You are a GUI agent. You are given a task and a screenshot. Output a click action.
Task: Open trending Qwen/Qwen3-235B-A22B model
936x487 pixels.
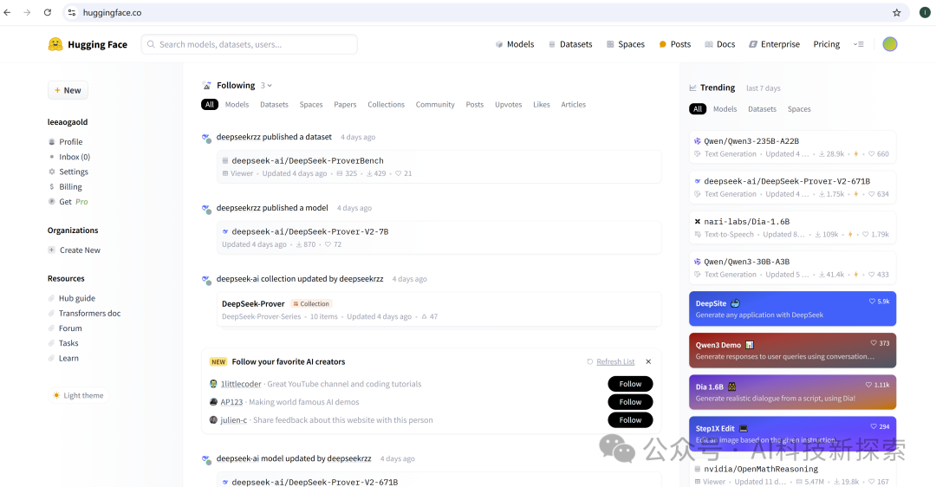(x=792, y=147)
